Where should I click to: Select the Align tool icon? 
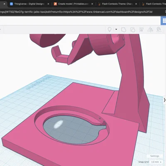142,29
